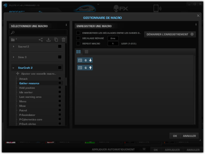Select the Hold position macro
Screen dimensions: 205x154
(x=27, y=88)
